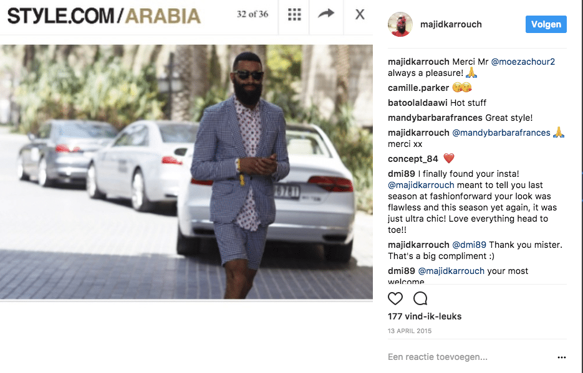Visit @moezachour2 mention link
This screenshot has height=373, width=583.
coord(523,62)
